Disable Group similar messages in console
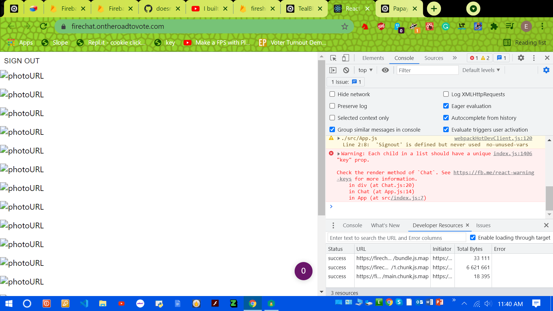This screenshot has height=311, width=553. [332, 130]
